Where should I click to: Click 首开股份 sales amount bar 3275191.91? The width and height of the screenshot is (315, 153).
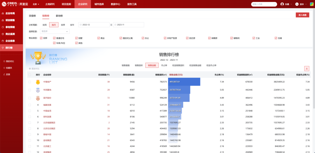pos(179,98)
